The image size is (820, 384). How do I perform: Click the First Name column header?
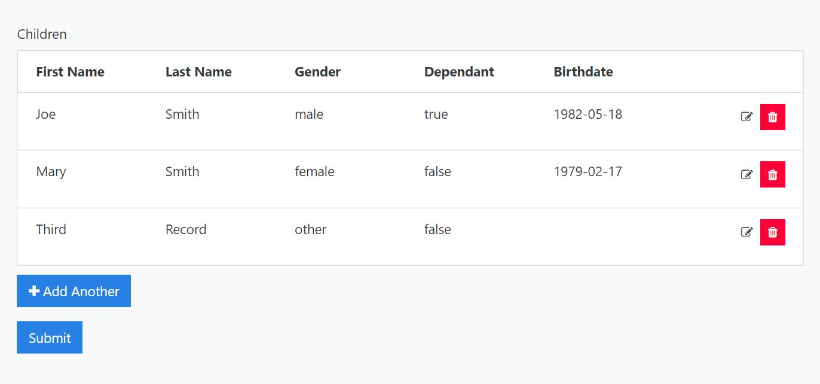tap(70, 72)
